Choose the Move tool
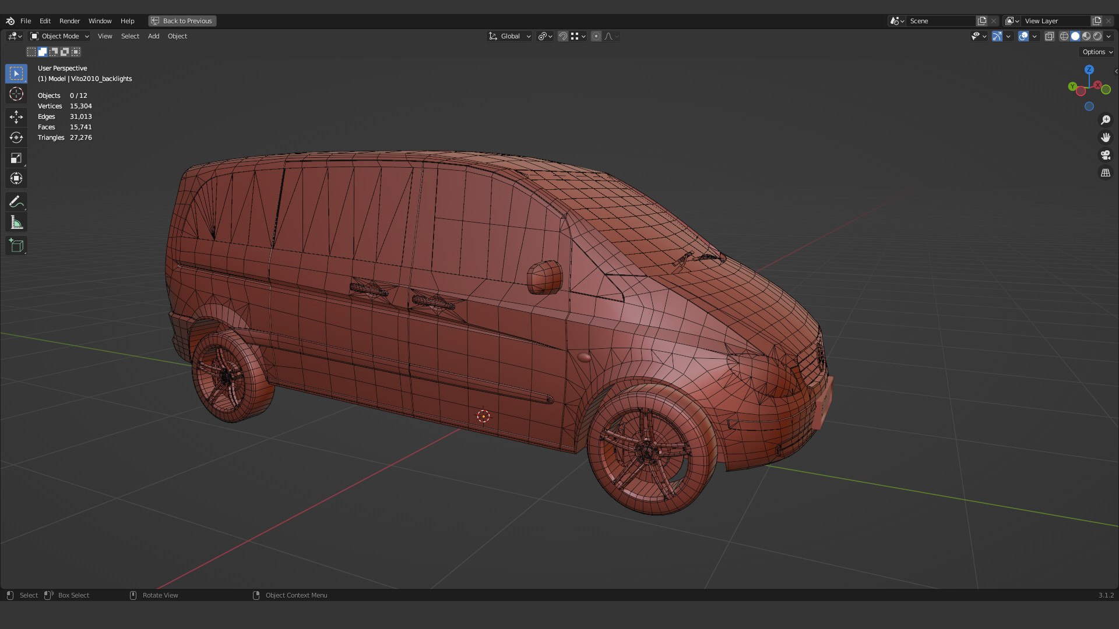 click(x=16, y=117)
